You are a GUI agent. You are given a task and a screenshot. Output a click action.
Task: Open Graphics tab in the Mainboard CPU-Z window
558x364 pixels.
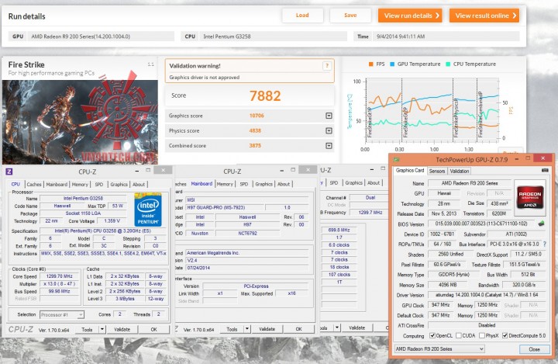(x=263, y=184)
